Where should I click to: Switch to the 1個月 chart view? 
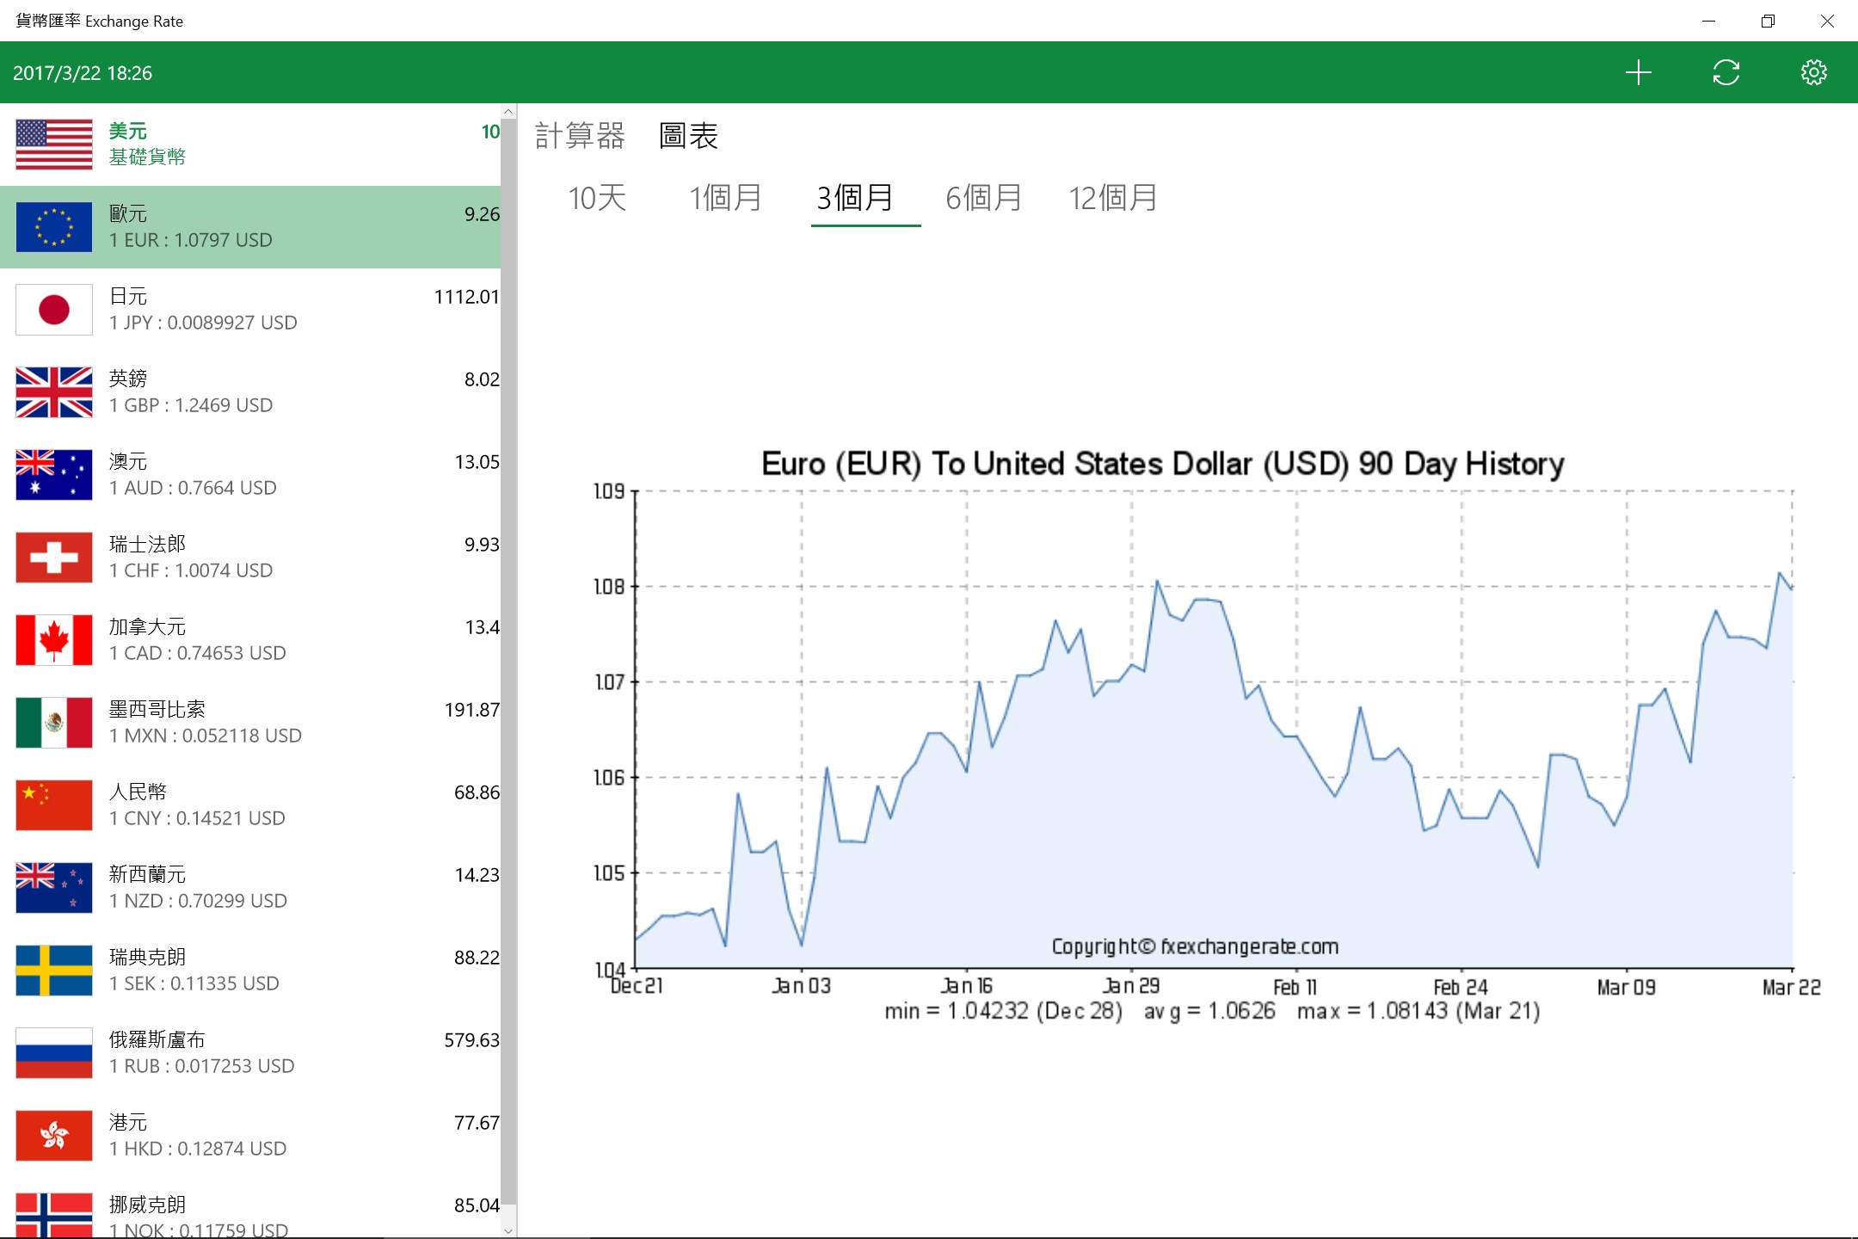point(724,199)
